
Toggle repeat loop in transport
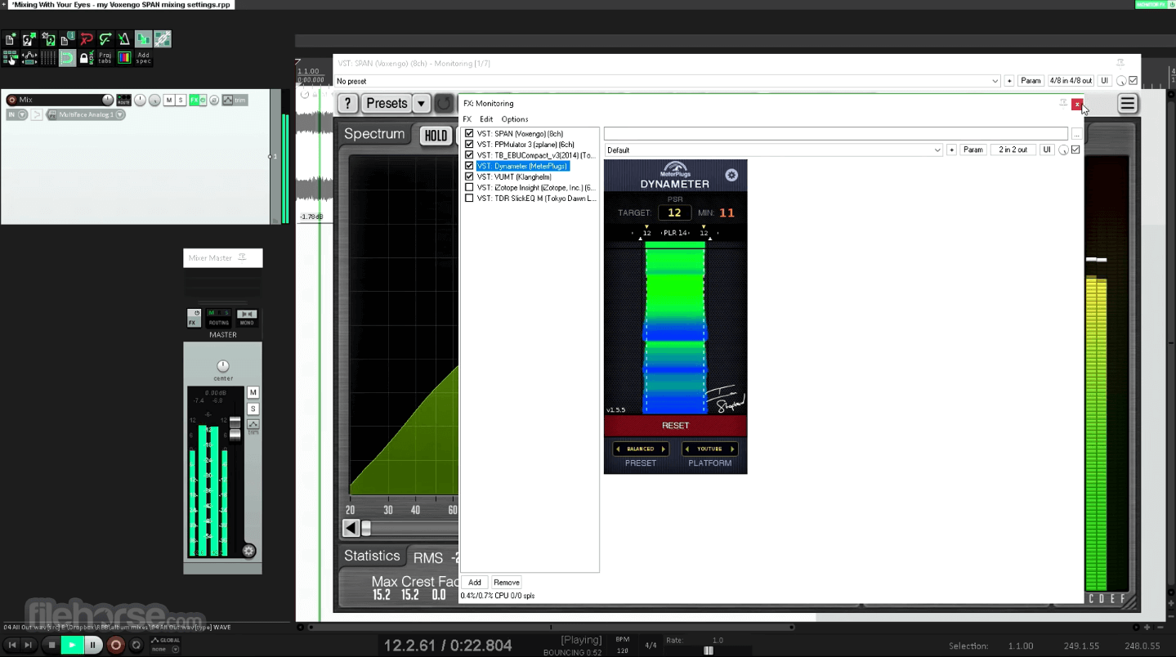click(x=136, y=645)
